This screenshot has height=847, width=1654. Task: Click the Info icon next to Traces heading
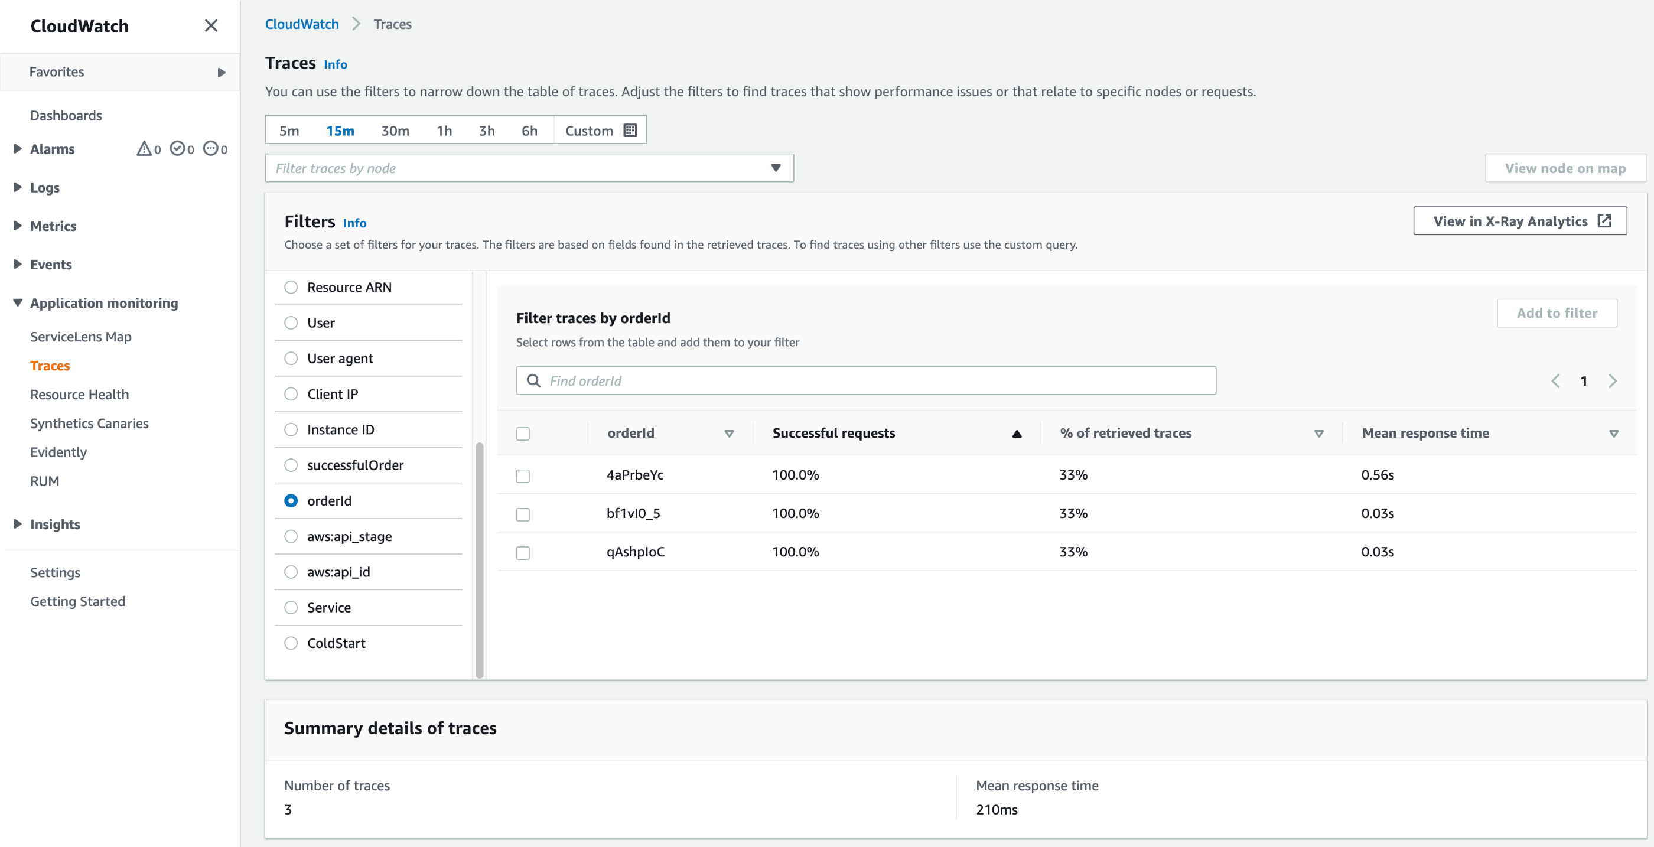[x=336, y=64]
